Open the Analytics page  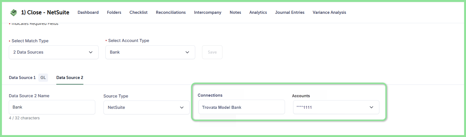point(258,12)
